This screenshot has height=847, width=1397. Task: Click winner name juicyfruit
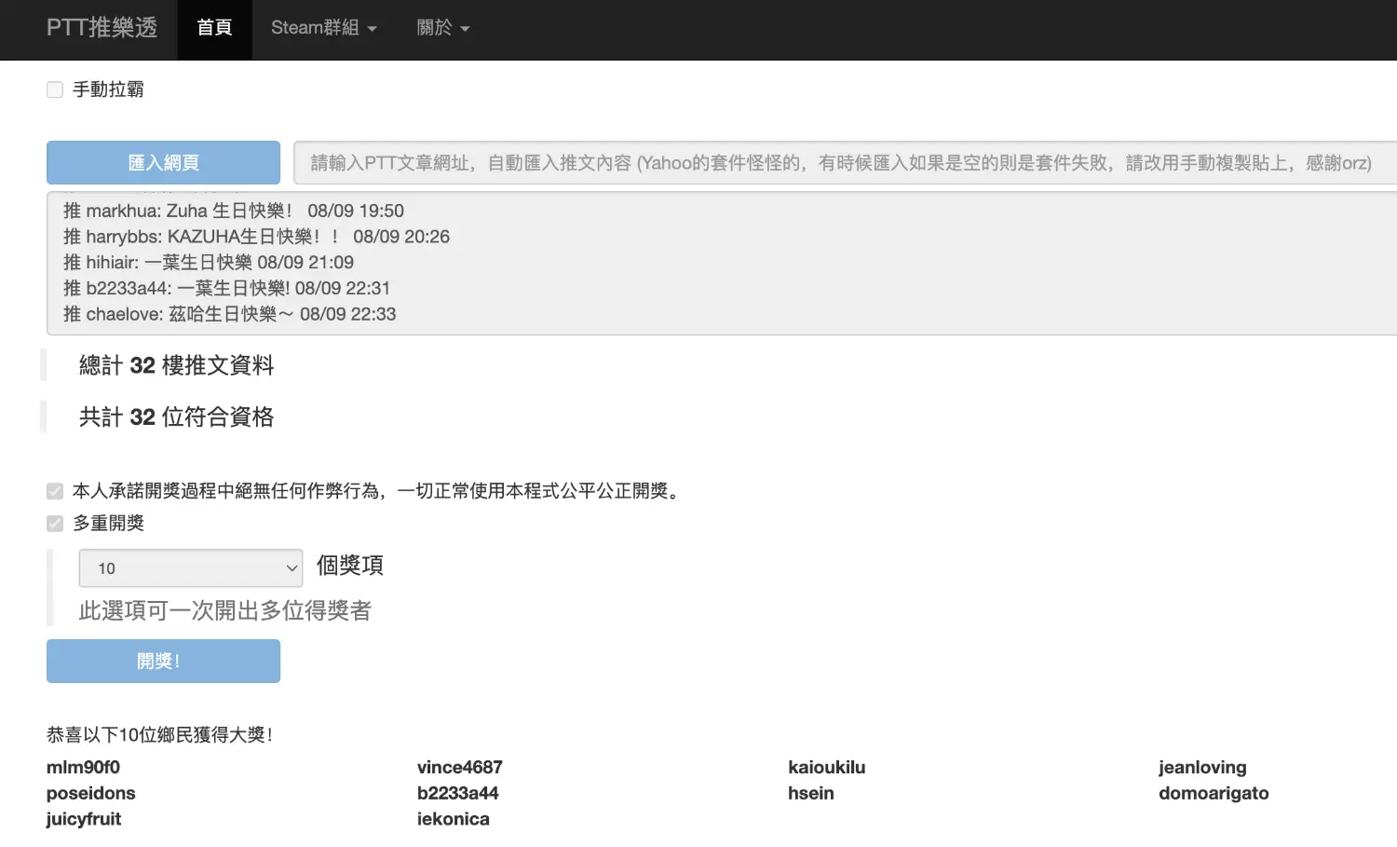(84, 819)
